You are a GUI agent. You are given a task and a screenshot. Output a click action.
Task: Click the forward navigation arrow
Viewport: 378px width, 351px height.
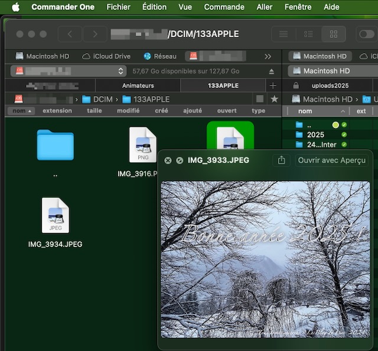coord(94,34)
